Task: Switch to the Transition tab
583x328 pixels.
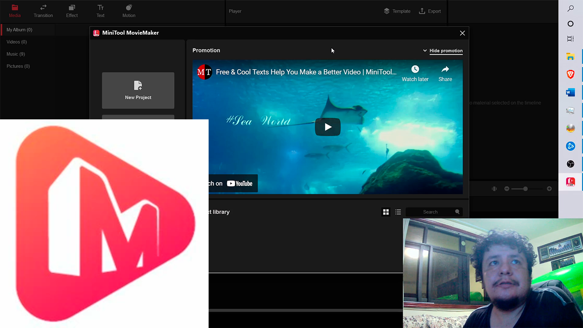Action: click(x=43, y=11)
